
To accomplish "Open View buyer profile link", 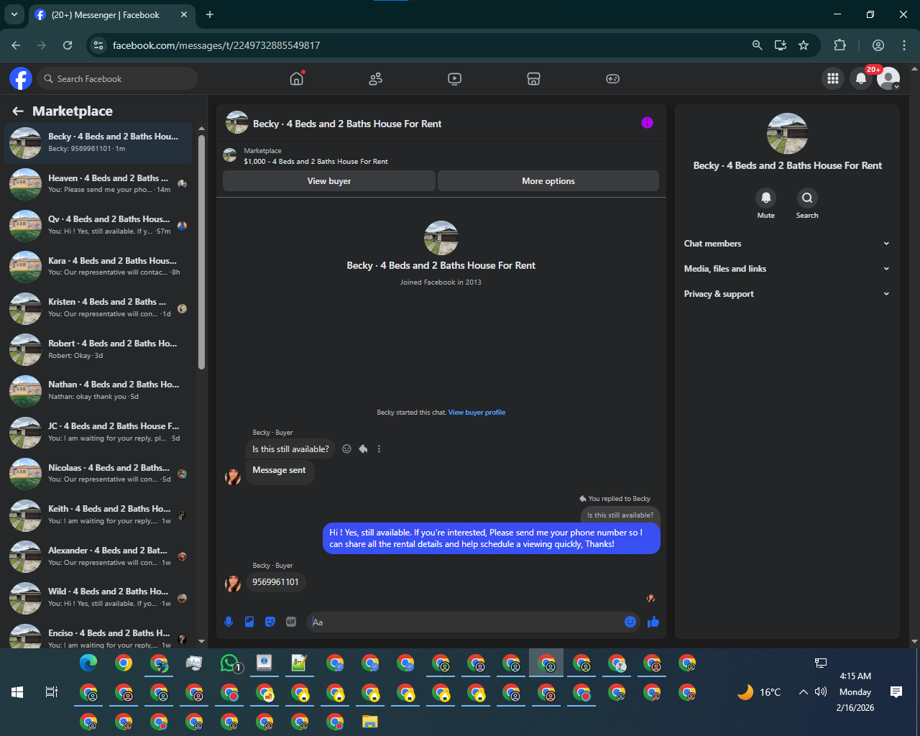I will pyautogui.click(x=477, y=413).
